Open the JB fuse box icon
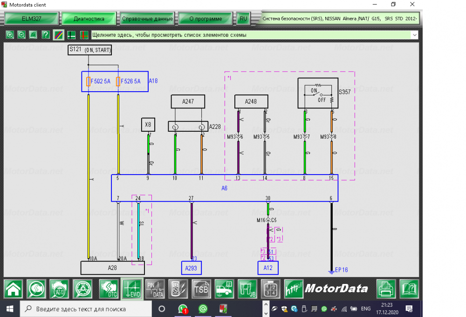Screen dimensions: 466x317 click(x=247, y=289)
